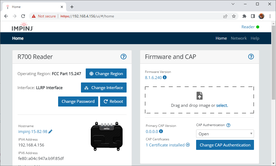
Task: Click the green Reader status indicator
Action: tap(258, 27)
